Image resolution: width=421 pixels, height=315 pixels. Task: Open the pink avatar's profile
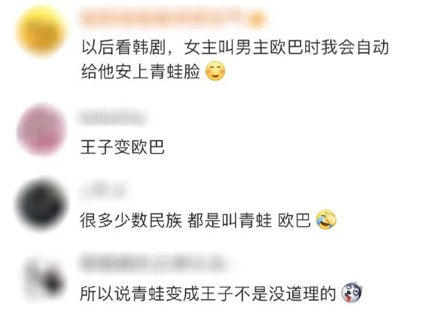pyautogui.click(x=42, y=130)
